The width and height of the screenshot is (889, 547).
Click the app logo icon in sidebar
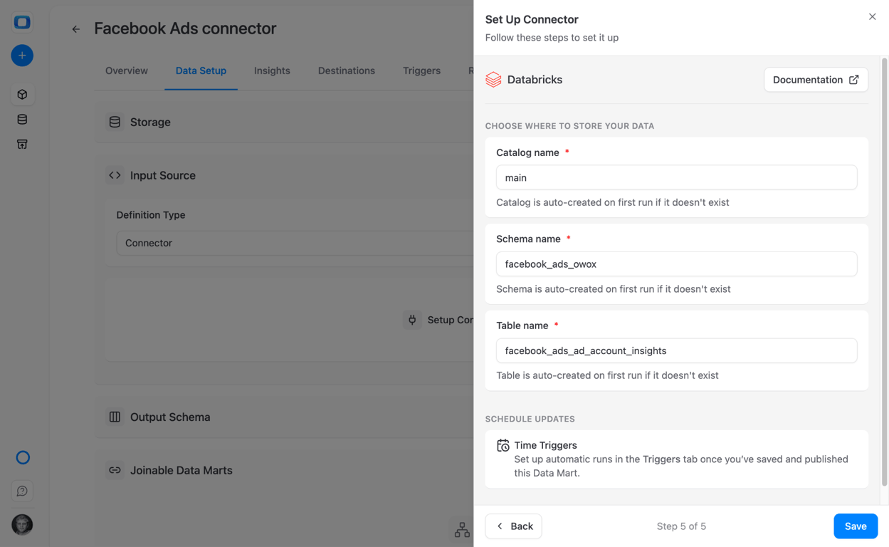click(22, 22)
